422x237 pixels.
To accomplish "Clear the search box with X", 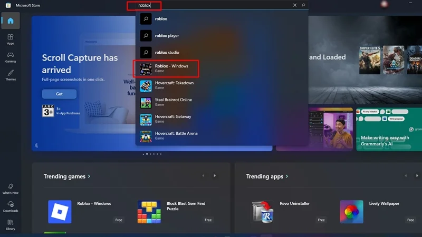I will 295,5.
